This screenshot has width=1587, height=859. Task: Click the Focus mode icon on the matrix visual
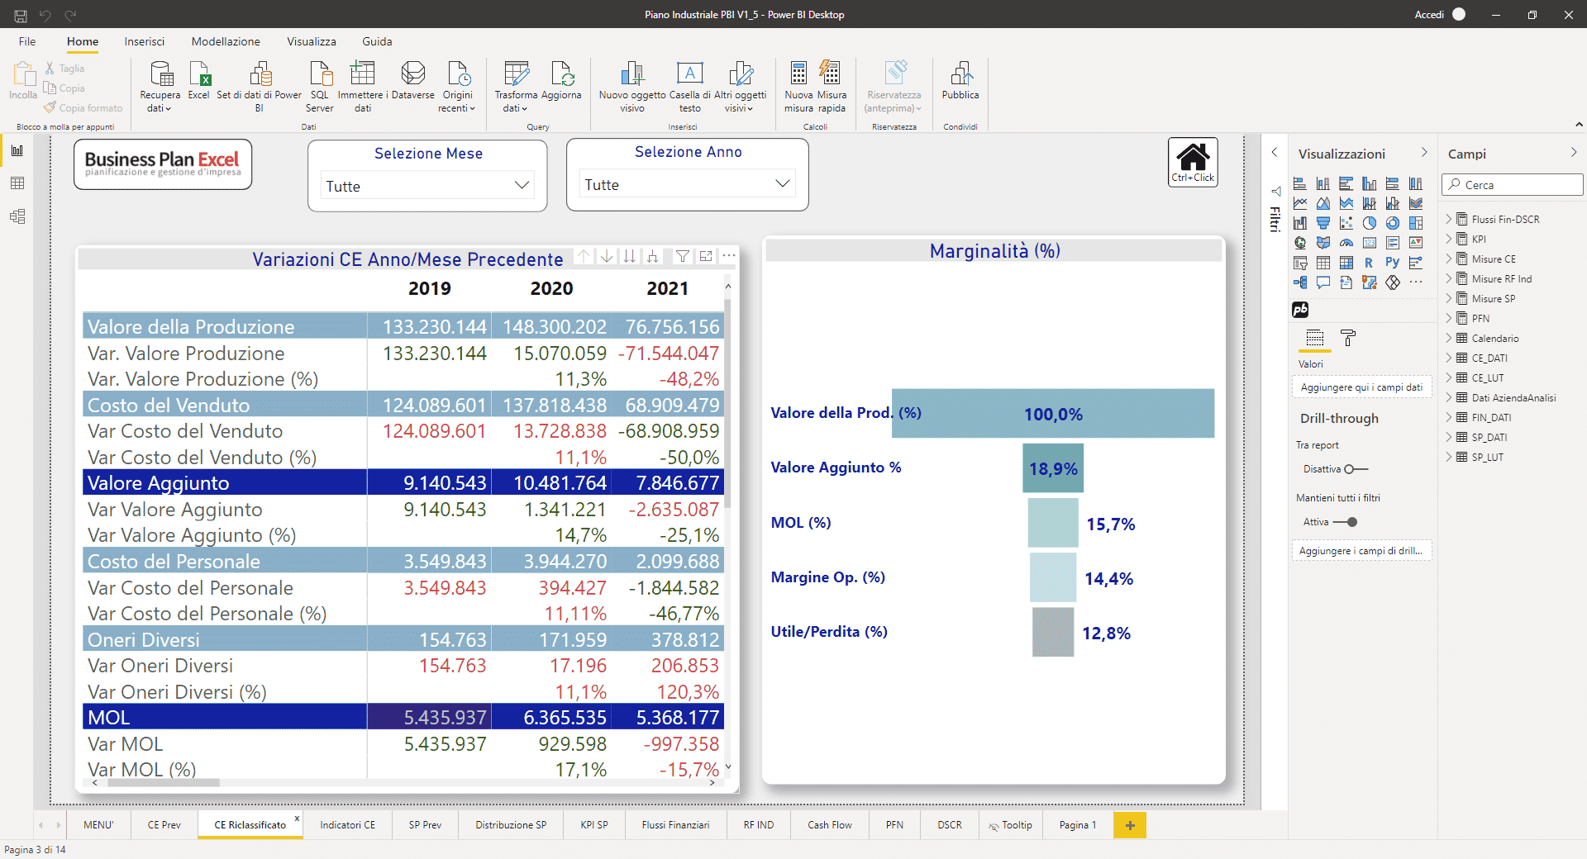click(x=705, y=256)
